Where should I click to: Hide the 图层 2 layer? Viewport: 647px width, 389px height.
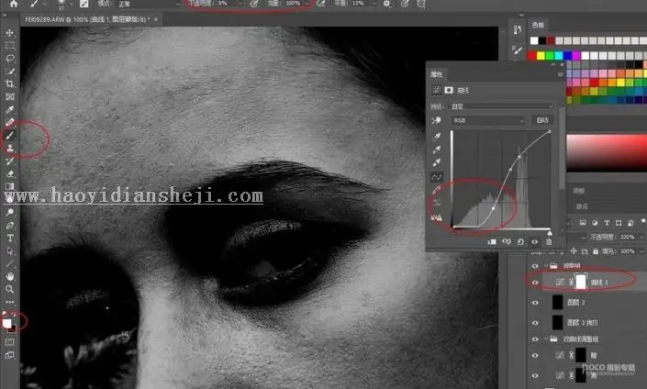point(535,303)
